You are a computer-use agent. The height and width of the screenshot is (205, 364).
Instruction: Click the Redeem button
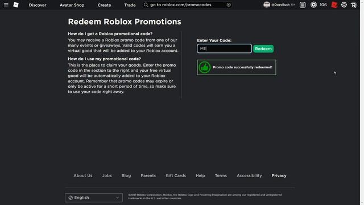coord(263,48)
